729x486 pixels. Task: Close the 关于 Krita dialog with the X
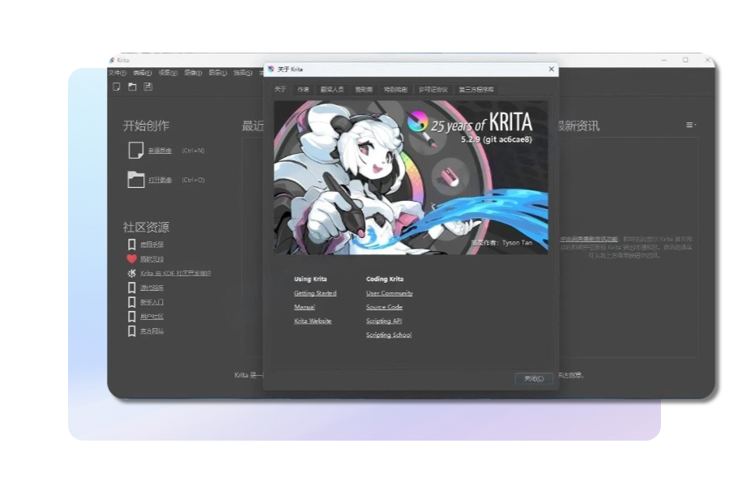pyautogui.click(x=552, y=69)
